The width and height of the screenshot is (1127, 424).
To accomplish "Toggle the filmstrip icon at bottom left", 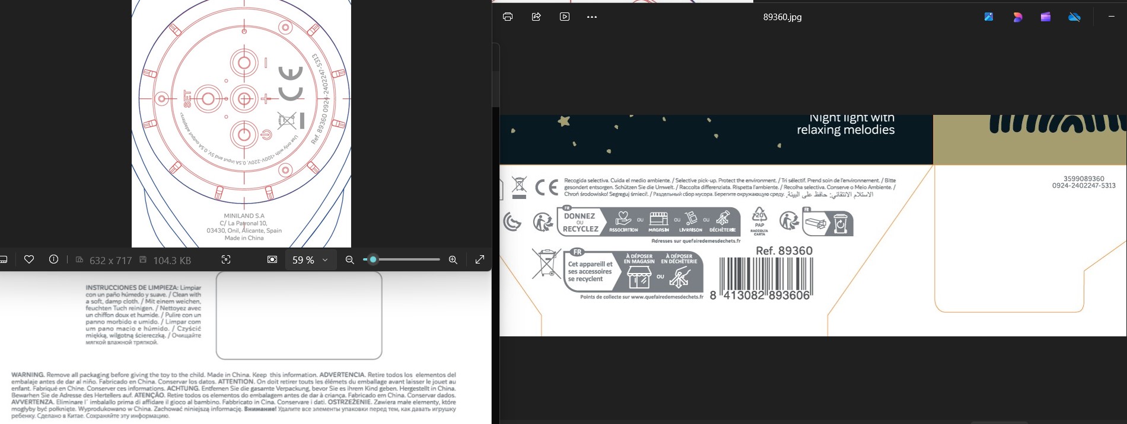I will point(3,259).
